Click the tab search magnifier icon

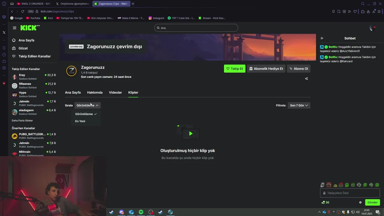(x=363, y=4)
